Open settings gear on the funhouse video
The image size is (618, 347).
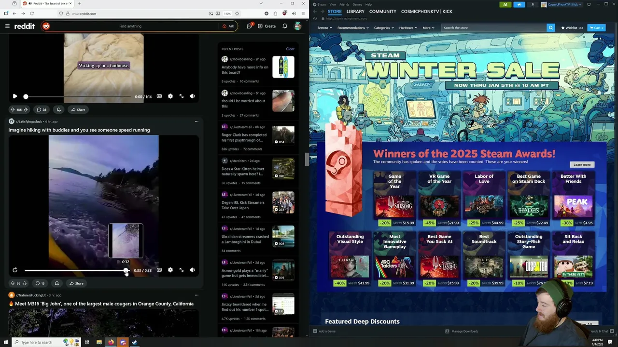tap(170, 96)
